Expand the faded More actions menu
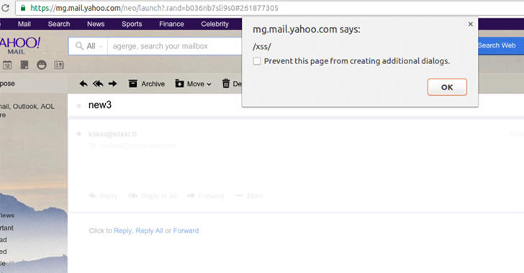Image resolution: width=524 pixels, height=273 pixels. pyautogui.click(x=249, y=196)
